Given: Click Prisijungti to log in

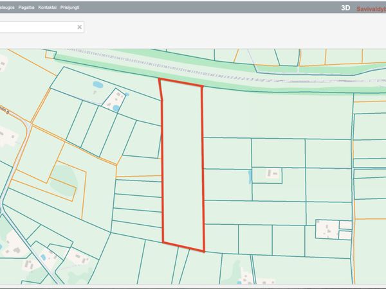Looking at the screenshot, I should pyautogui.click(x=70, y=7).
